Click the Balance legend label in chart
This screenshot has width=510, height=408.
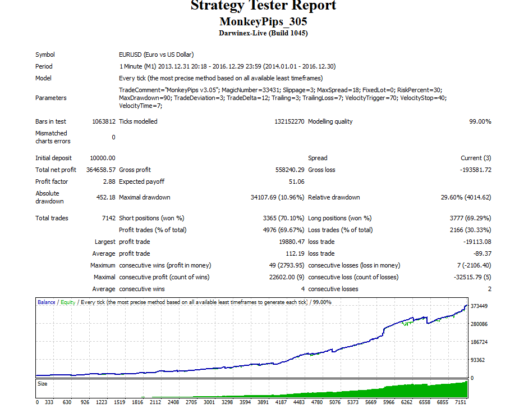click(x=46, y=302)
